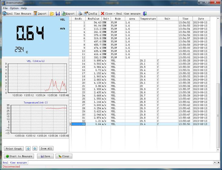Open Config from the toolbar
This screenshot has width=222, height=170.
tap(91, 14)
